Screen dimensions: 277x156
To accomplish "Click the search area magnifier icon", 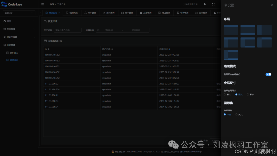I will (45, 21).
